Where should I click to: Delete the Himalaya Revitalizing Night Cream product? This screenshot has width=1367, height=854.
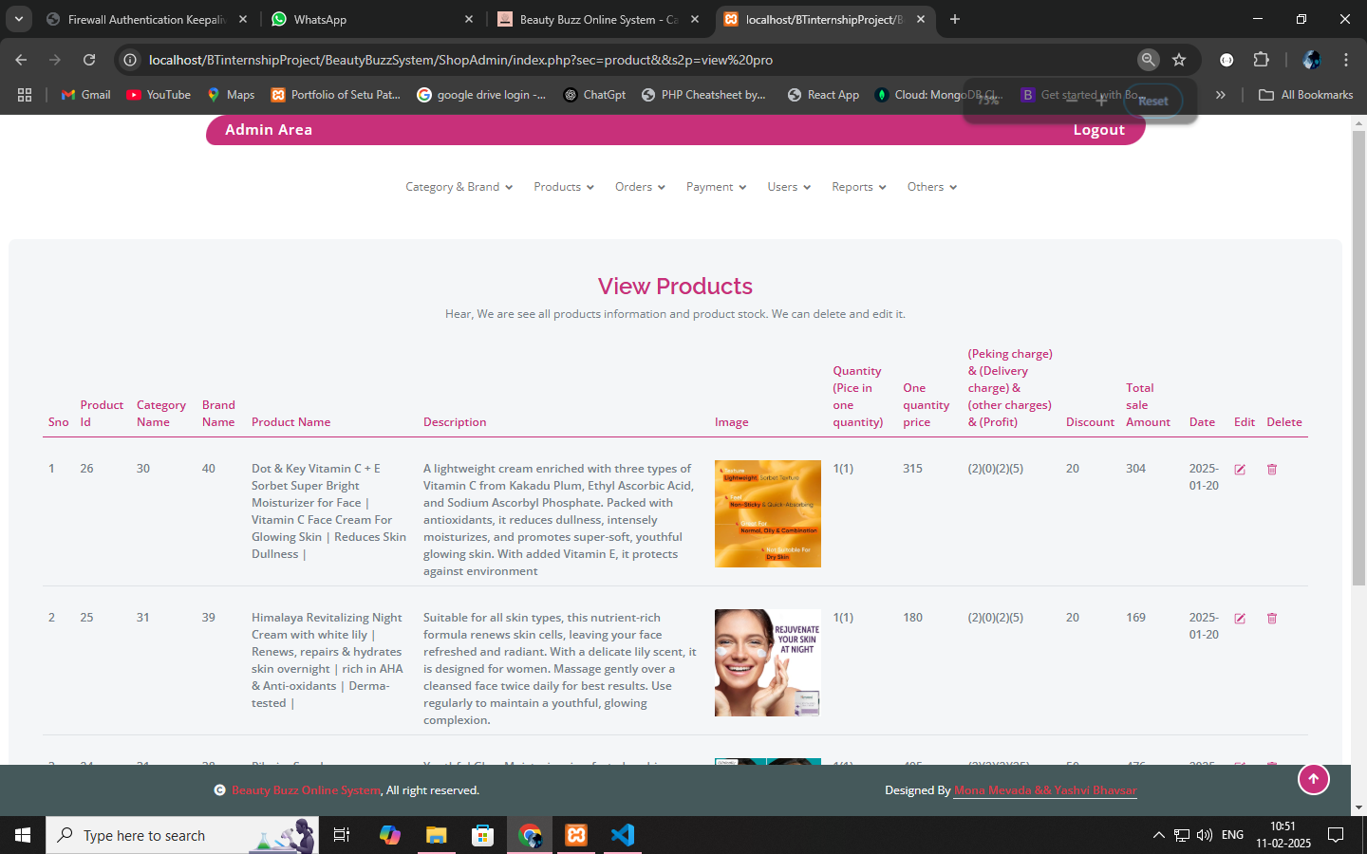(1272, 619)
